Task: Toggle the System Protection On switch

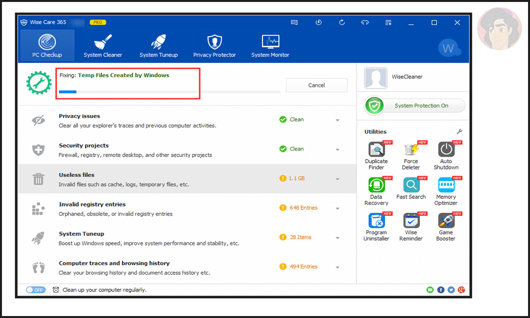Action: click(414, 106)
